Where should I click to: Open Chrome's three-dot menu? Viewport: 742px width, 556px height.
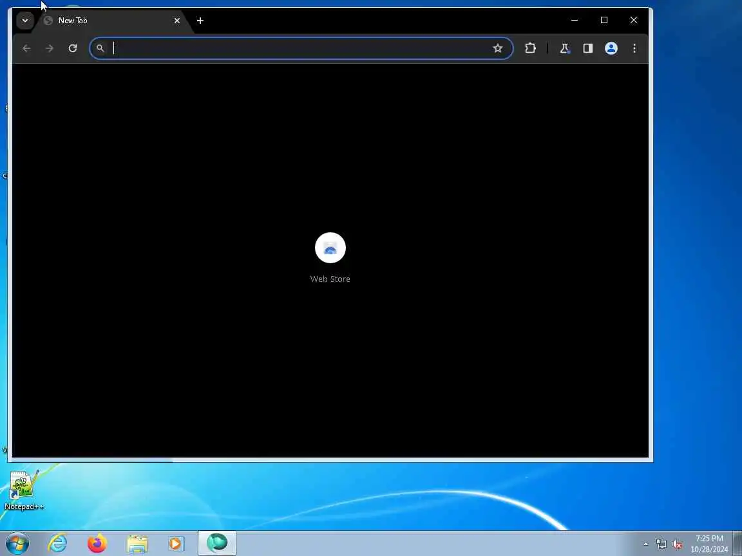634,48
